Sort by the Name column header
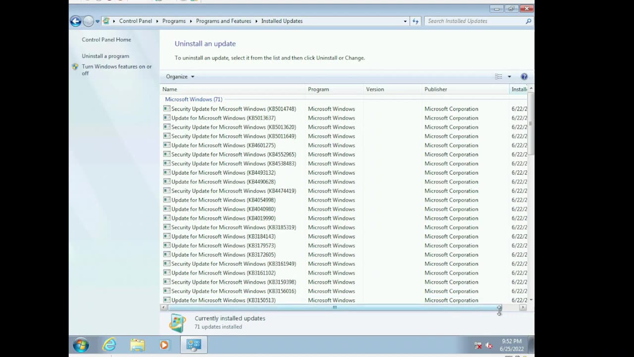Image resolution: width=634 pixels, height=357 pixels. pos(233,89)
